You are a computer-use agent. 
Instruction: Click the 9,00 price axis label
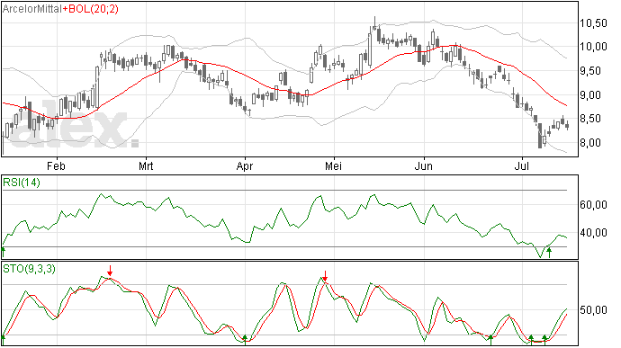(x=593, y=95)
